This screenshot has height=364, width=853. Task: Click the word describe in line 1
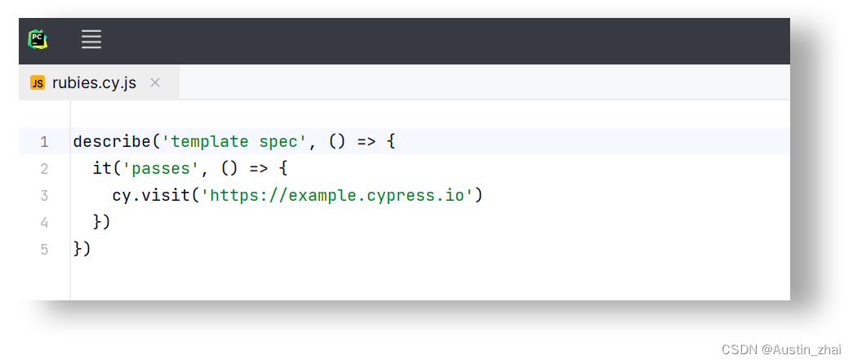point(112,141)
